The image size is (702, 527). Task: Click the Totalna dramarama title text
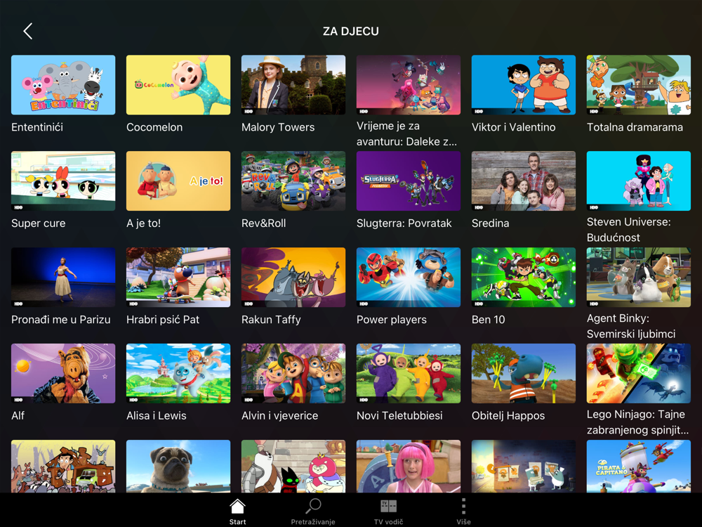[x=635, y=127]
